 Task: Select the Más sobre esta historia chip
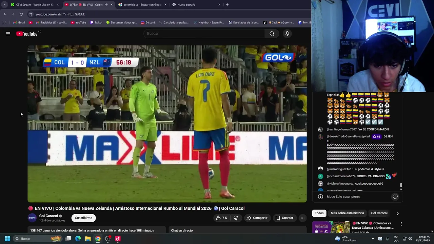pyautogui.click(x=347, y=213)
